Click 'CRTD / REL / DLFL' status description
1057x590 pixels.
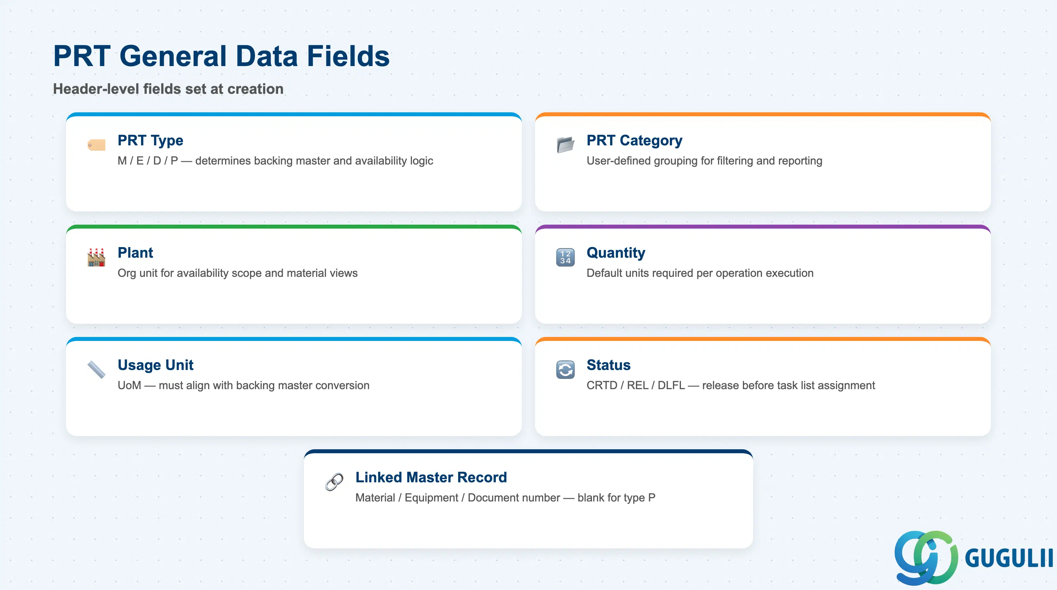pos(730,386)
